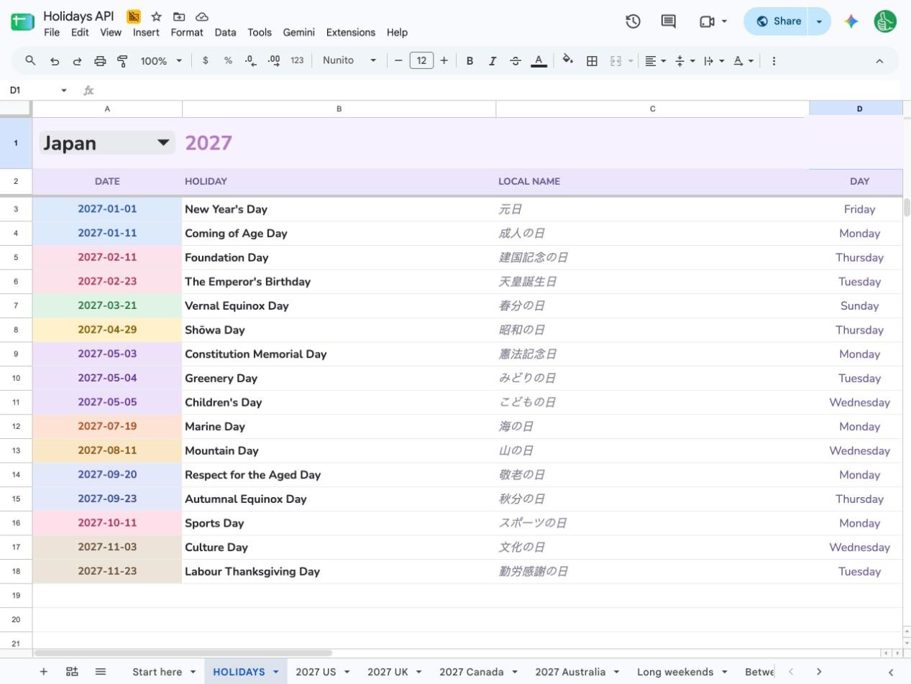Activate the paint format tool

click(x=122, y=61)
